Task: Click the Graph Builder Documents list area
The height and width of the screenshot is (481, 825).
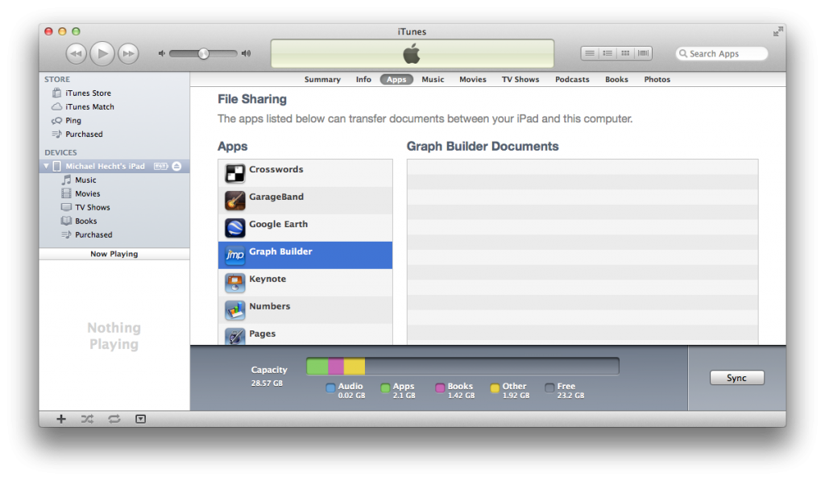Action: pyautogui.click(x=582, y=252)
